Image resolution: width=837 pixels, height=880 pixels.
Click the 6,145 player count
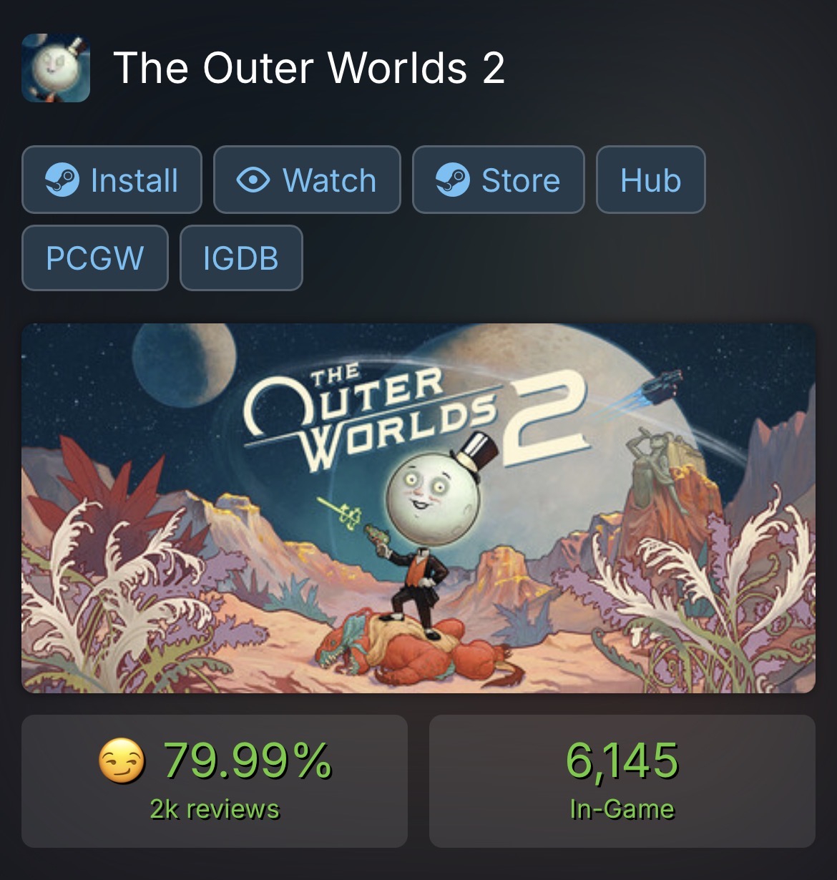[x=622, y=760]
